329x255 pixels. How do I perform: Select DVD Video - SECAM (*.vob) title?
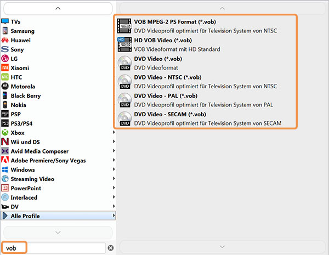(x=170, y=114)
